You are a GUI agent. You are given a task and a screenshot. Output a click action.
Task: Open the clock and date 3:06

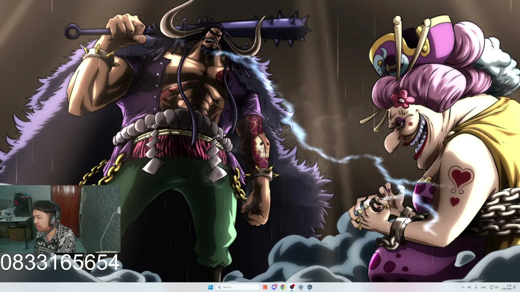pos(506,287)
